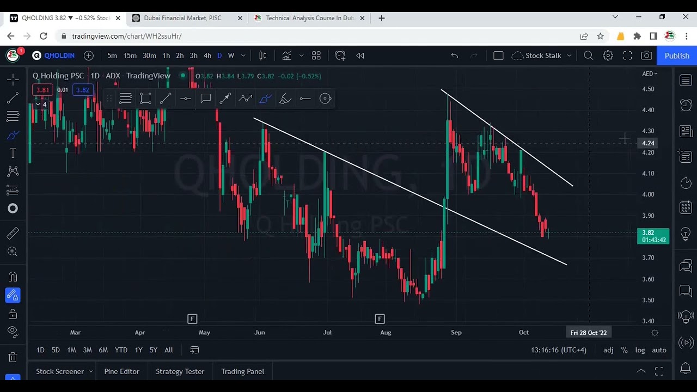
Task: Select the trend line tool in left toolbar
Action: point(13,99)
